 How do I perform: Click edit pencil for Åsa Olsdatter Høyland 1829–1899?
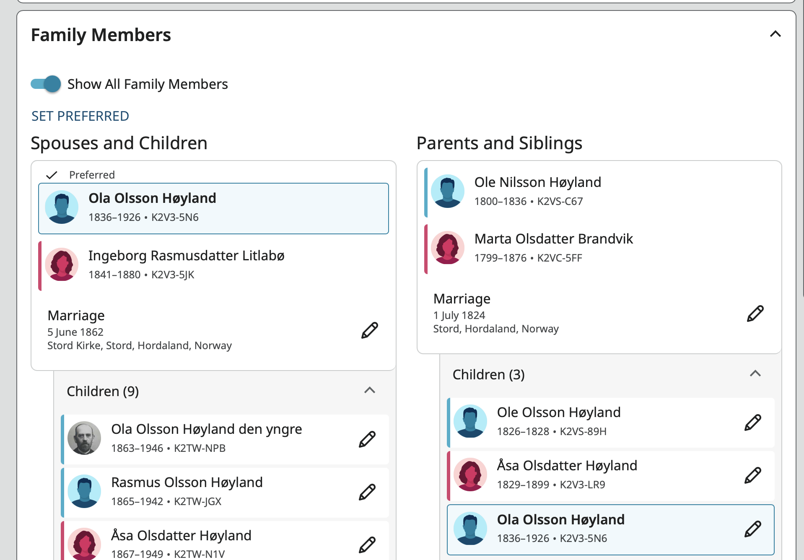[x=753, y=475]
